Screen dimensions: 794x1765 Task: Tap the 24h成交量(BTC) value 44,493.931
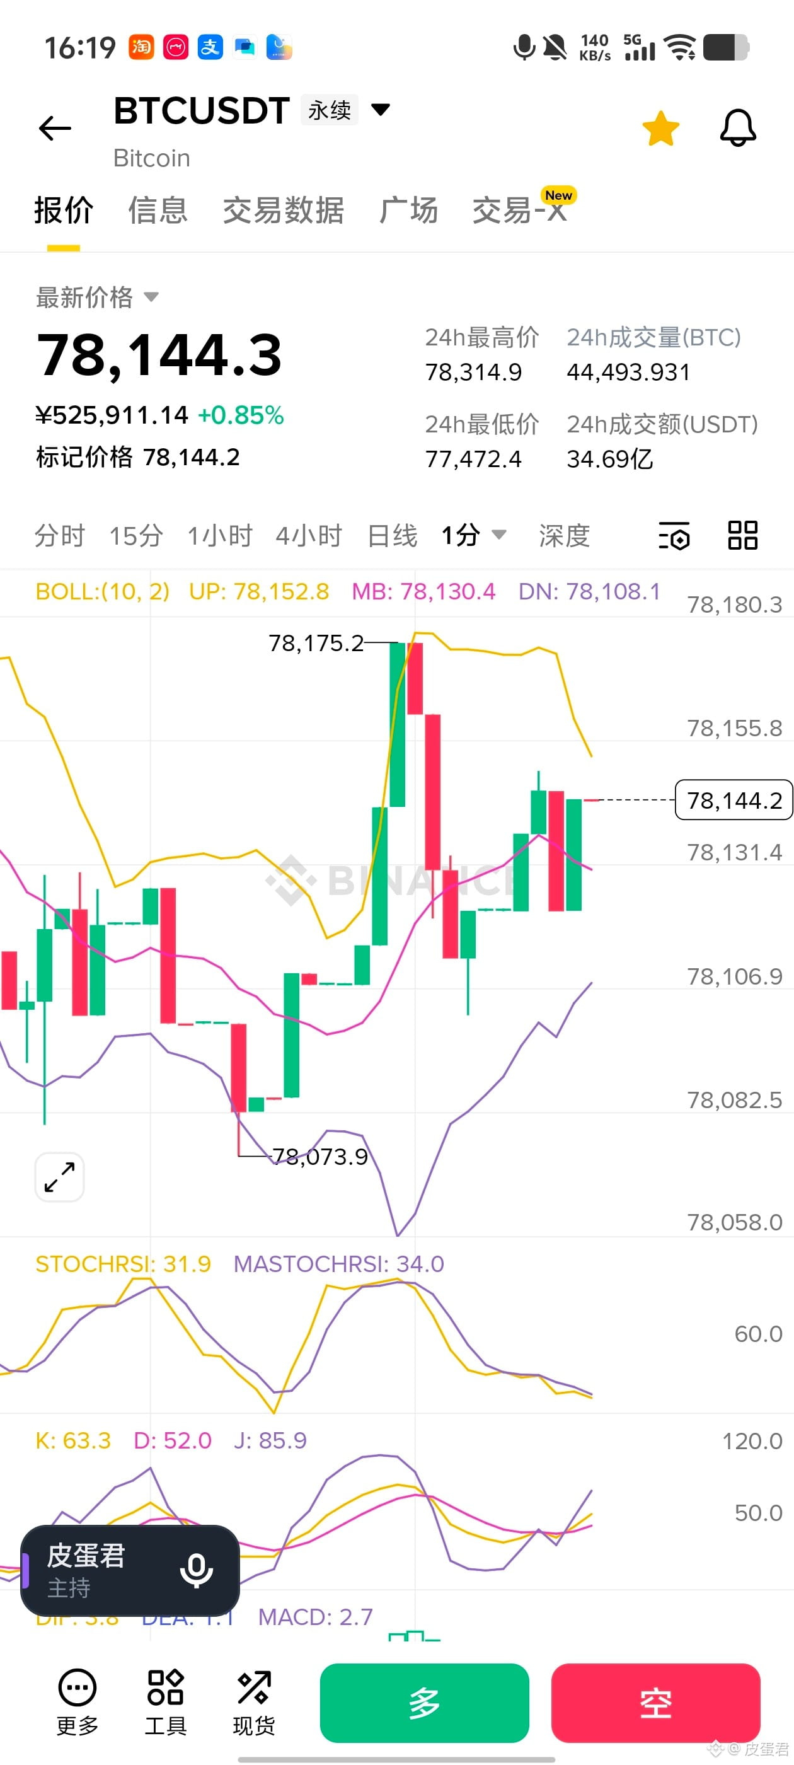[x=628, y=372]
